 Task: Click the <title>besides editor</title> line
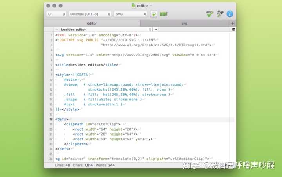pos(87,65)
